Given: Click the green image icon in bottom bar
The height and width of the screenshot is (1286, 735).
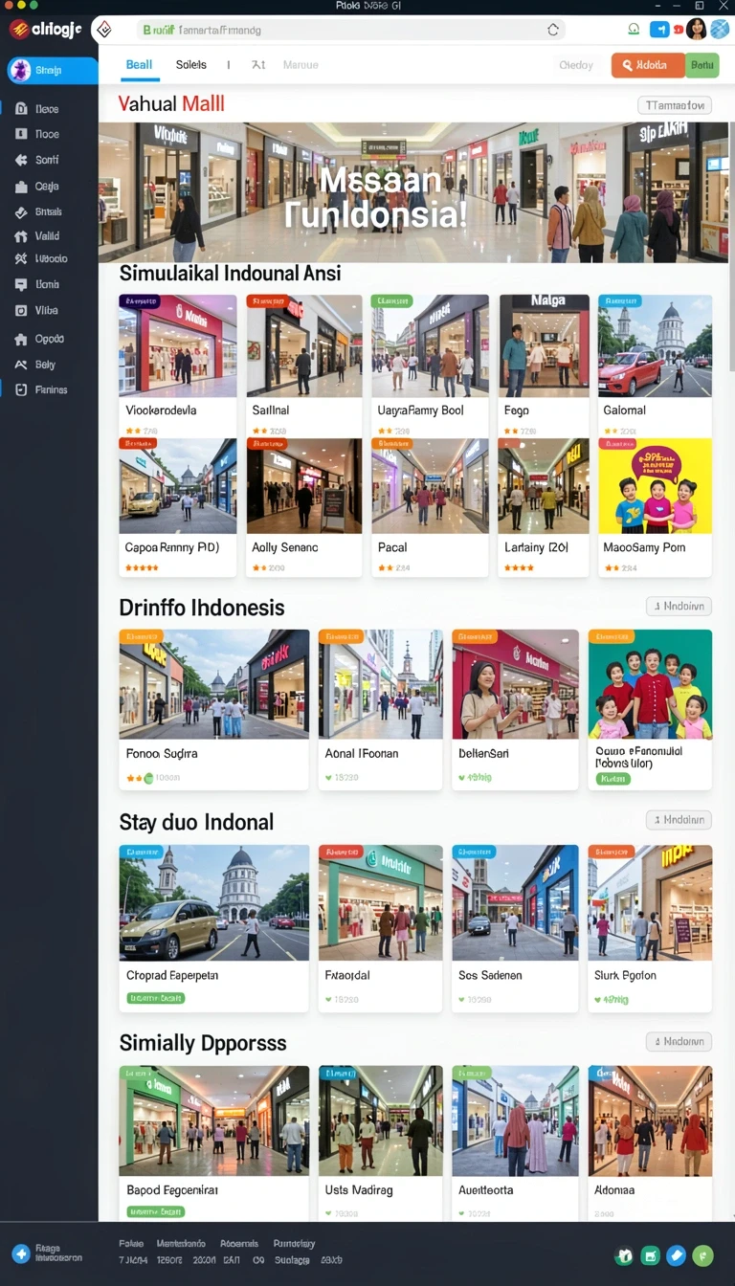Looking at the screenshot, I should tap(650, 1255).
